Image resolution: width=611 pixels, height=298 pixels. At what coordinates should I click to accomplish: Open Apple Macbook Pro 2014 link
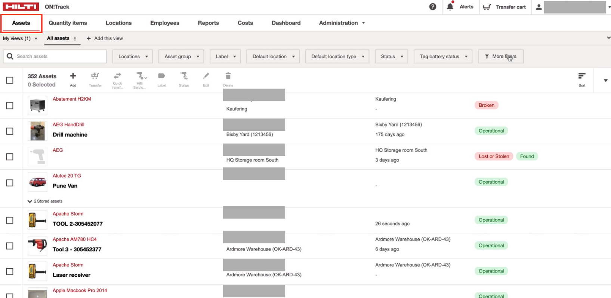click(80, 290)
